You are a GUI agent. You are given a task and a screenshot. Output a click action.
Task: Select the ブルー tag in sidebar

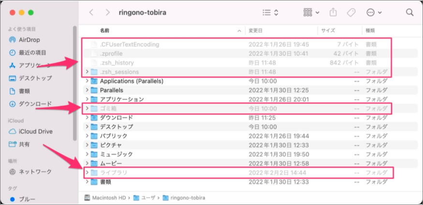pos(22,200)
